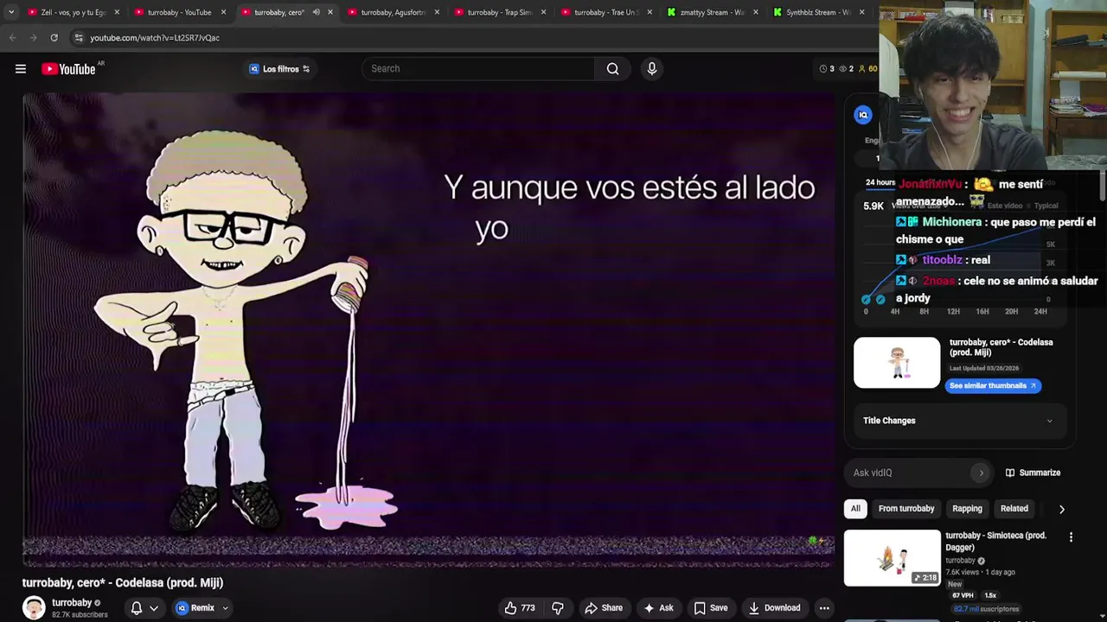Open the vidIQ 'Los filtros' button
This screenshot has width=1107, height=622.
pos(279,69)
